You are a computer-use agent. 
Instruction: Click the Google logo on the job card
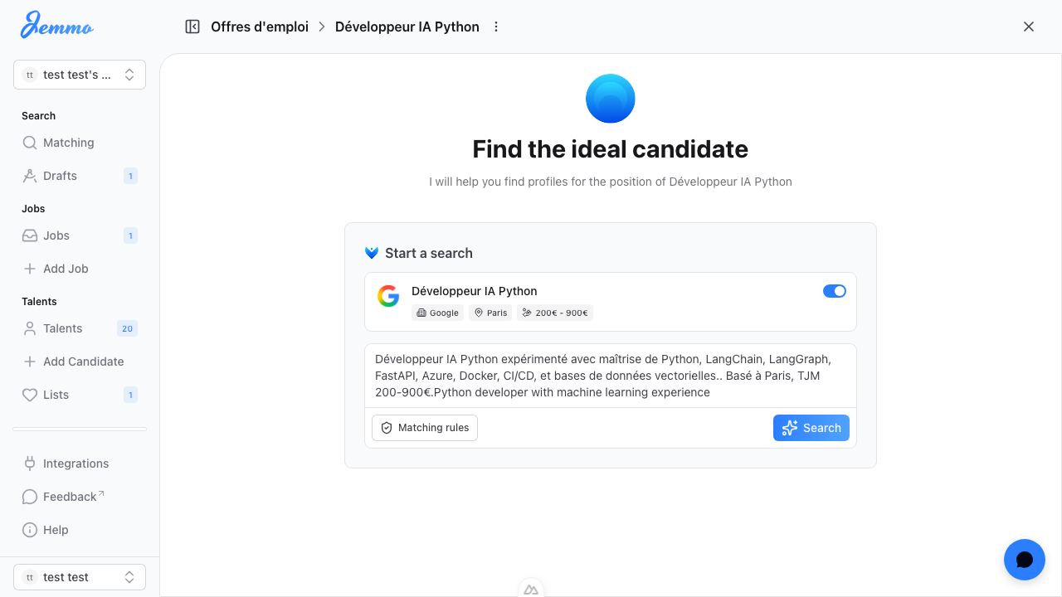tap(388, 295)
